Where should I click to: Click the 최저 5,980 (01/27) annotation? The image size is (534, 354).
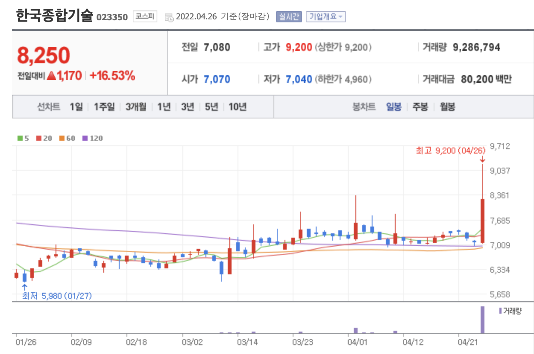(x=57, y=296)
